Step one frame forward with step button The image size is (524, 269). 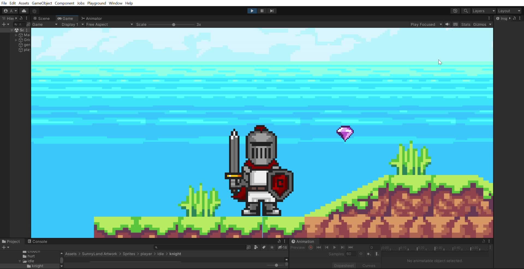pos(272,11)
